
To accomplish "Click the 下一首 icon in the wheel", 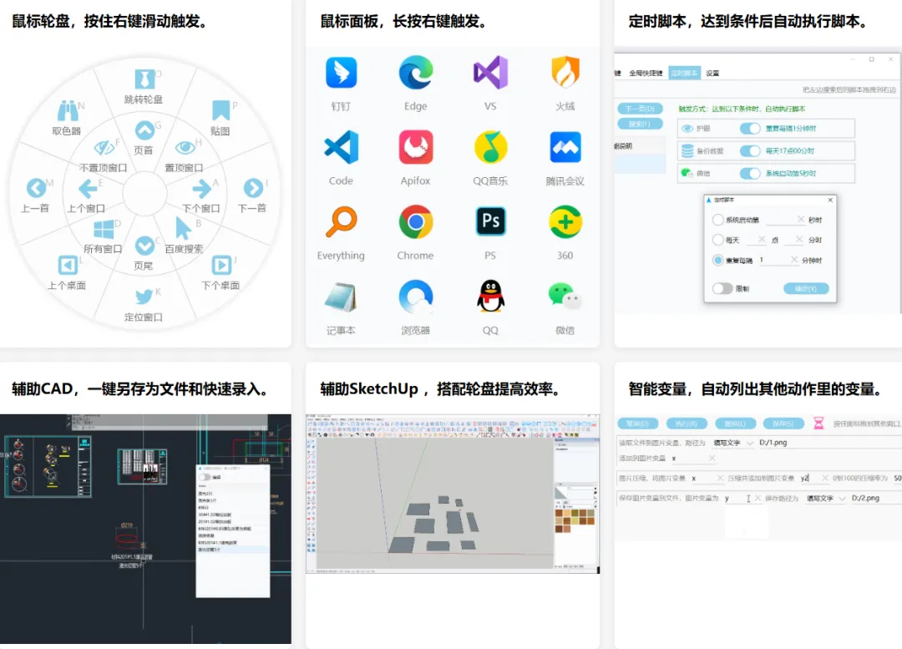I will click(x=253, y=188).
